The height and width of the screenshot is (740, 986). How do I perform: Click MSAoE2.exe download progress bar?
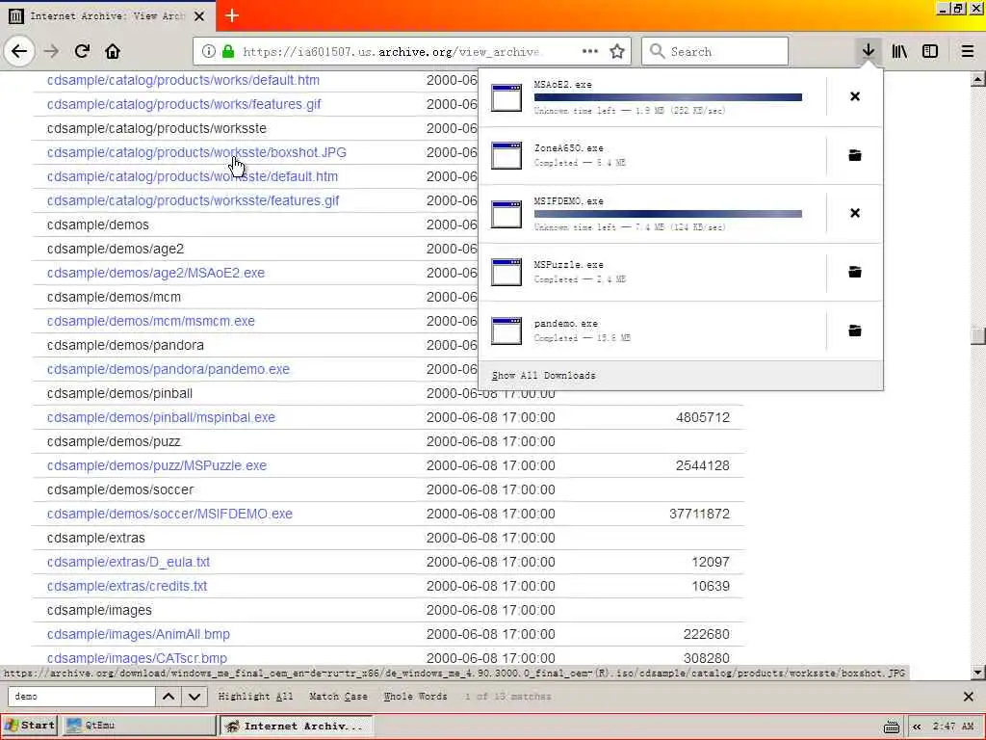coord(668,97)
